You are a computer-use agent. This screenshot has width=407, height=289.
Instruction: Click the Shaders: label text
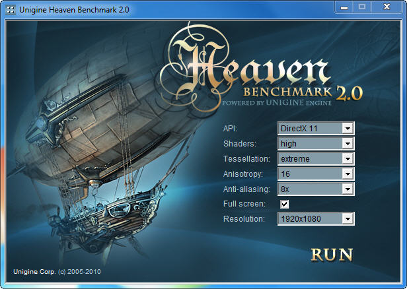click(240, 144)
